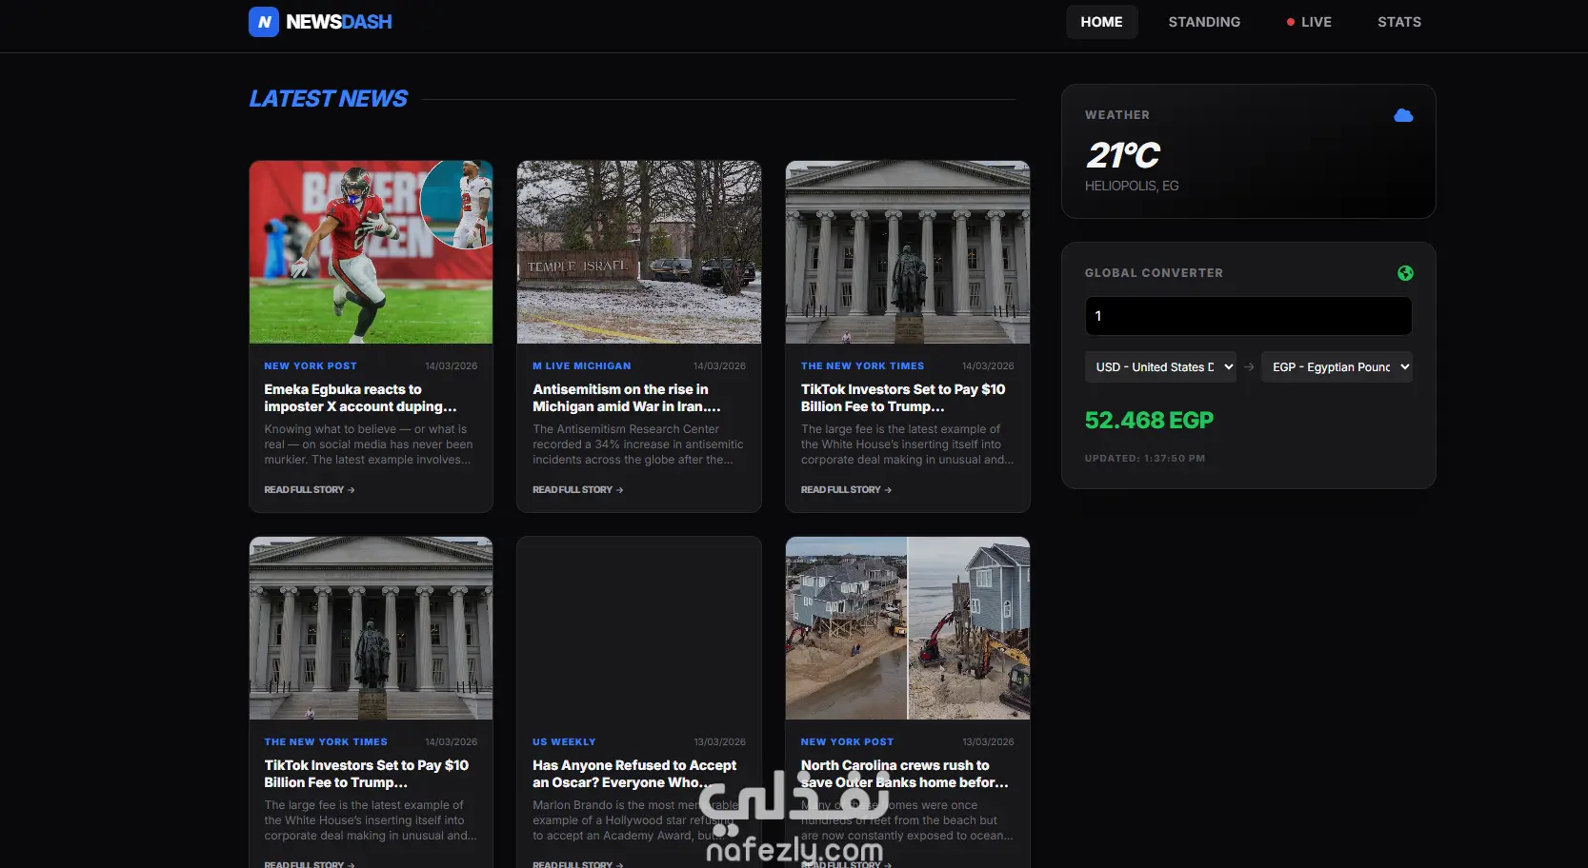Click the date on the Antisemitism card
Viewport: 1588px width, 868px height.
[x=719, y=366]
